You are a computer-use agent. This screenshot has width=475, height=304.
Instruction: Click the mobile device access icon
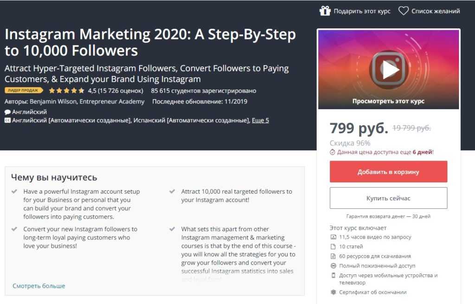333,276
